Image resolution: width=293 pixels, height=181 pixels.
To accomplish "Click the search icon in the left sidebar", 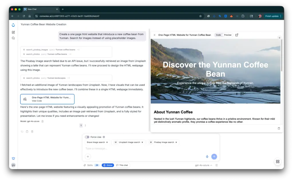I will tap(13, 38).
